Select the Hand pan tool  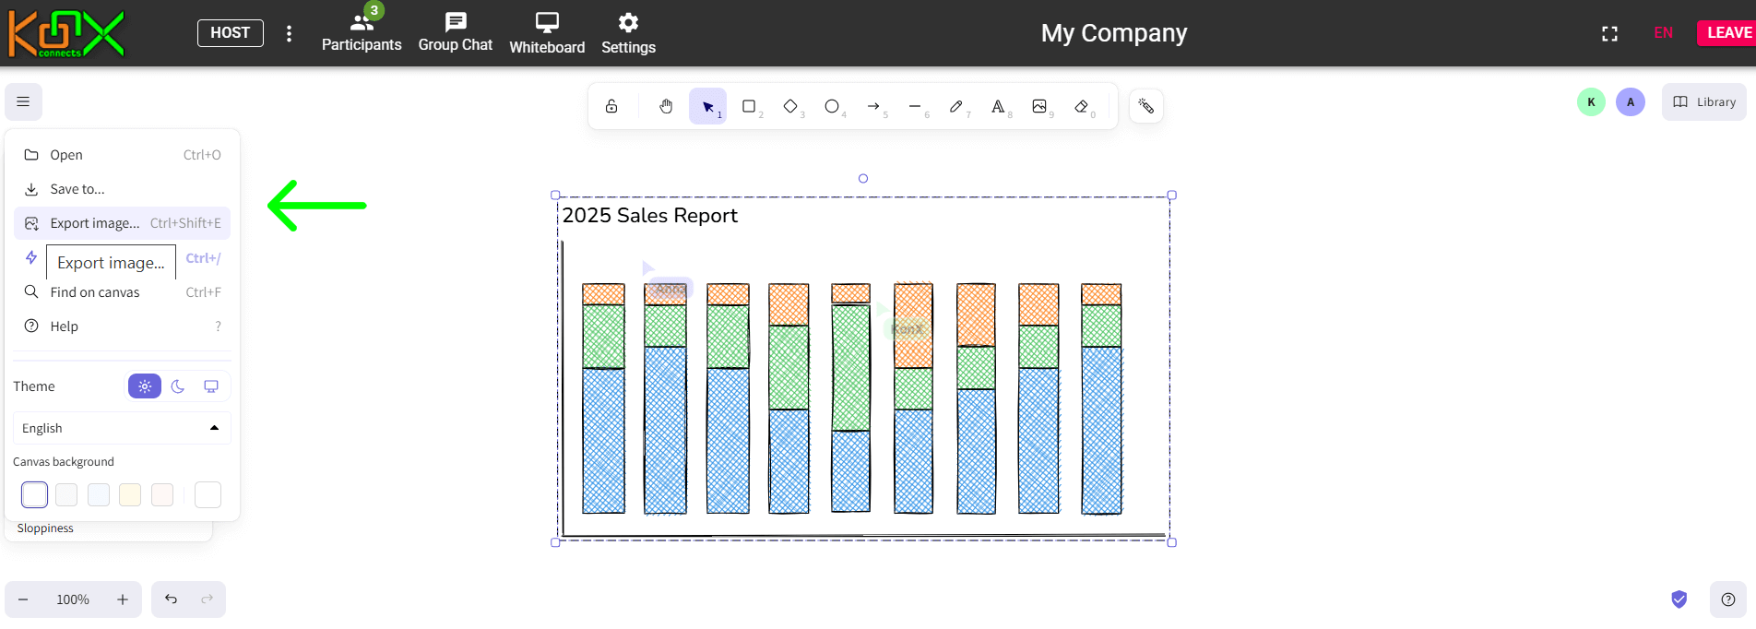(x=666, y=107)
